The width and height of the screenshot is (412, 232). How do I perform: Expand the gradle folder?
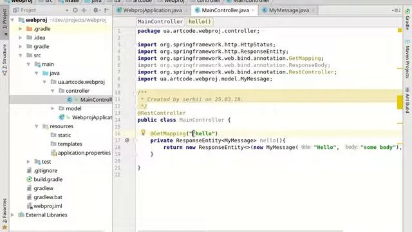click(x=20, y=46)
